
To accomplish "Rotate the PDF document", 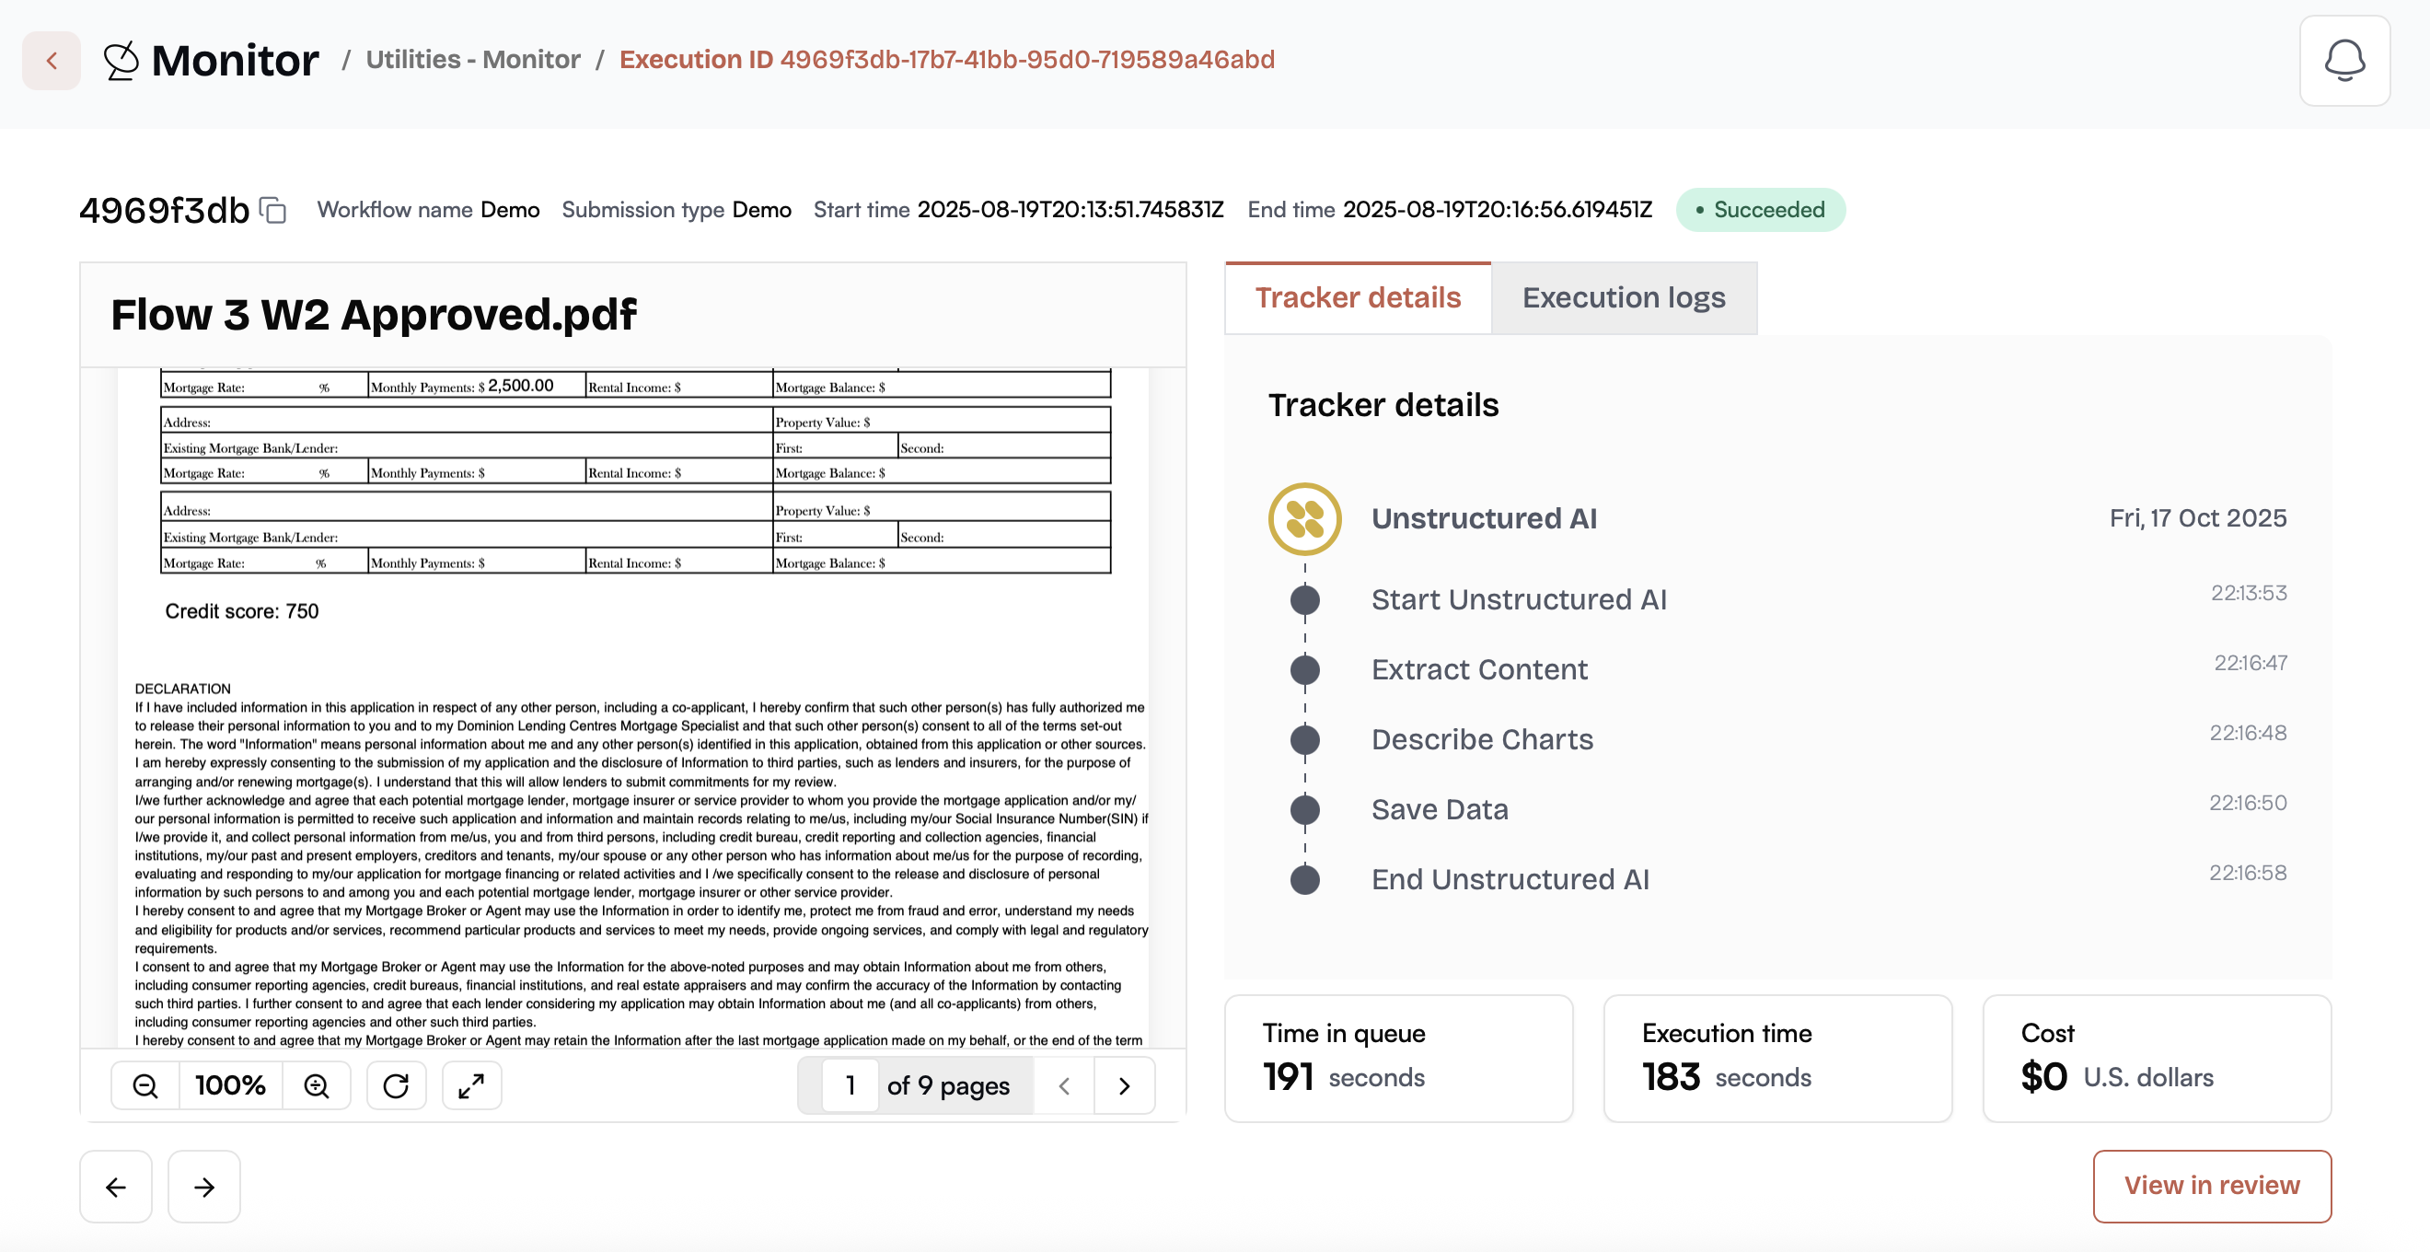I will click(x=396, y=1086).
